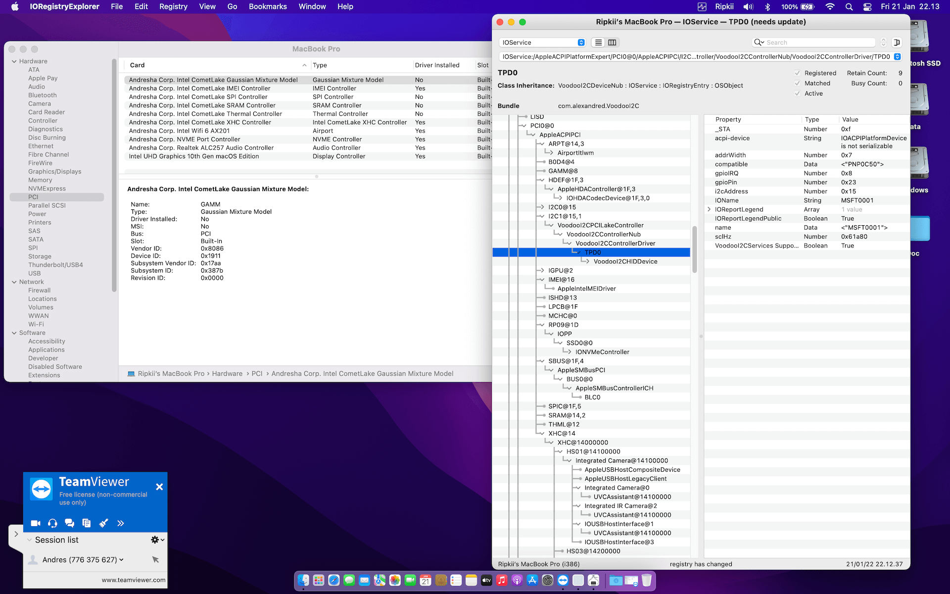The image size is (950, 594).
Task: Open Maps from the Dock
Action: (380, 580)
